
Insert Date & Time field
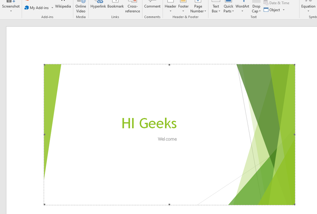click(x=277, y=3)
